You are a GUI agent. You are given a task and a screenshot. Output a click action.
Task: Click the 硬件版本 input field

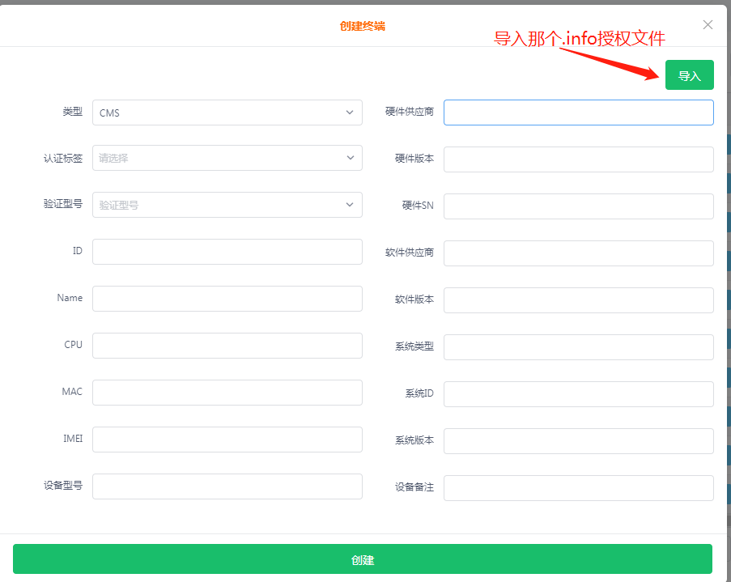tap(578, 159)
